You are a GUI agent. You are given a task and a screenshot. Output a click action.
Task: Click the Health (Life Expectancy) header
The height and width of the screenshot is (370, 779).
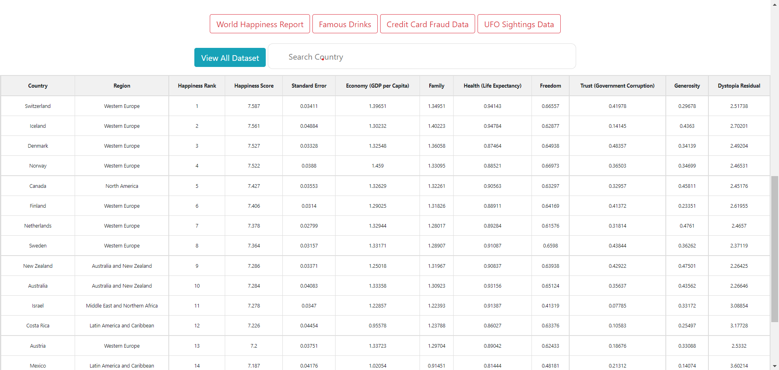493,86
